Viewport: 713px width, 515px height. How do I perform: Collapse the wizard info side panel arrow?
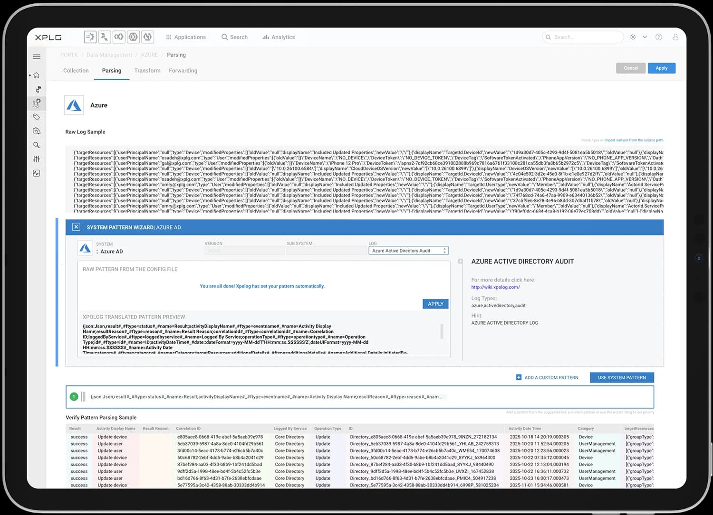460,262
